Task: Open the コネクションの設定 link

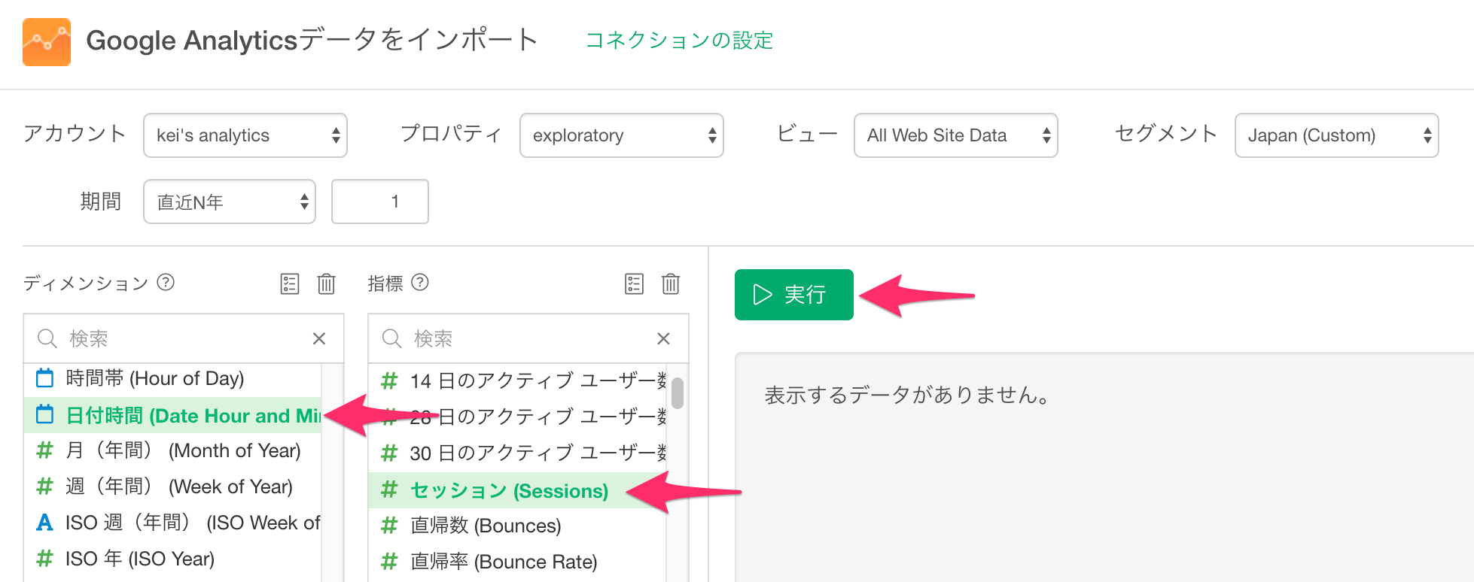Action: pyautogui.click(x=679, y=40)
